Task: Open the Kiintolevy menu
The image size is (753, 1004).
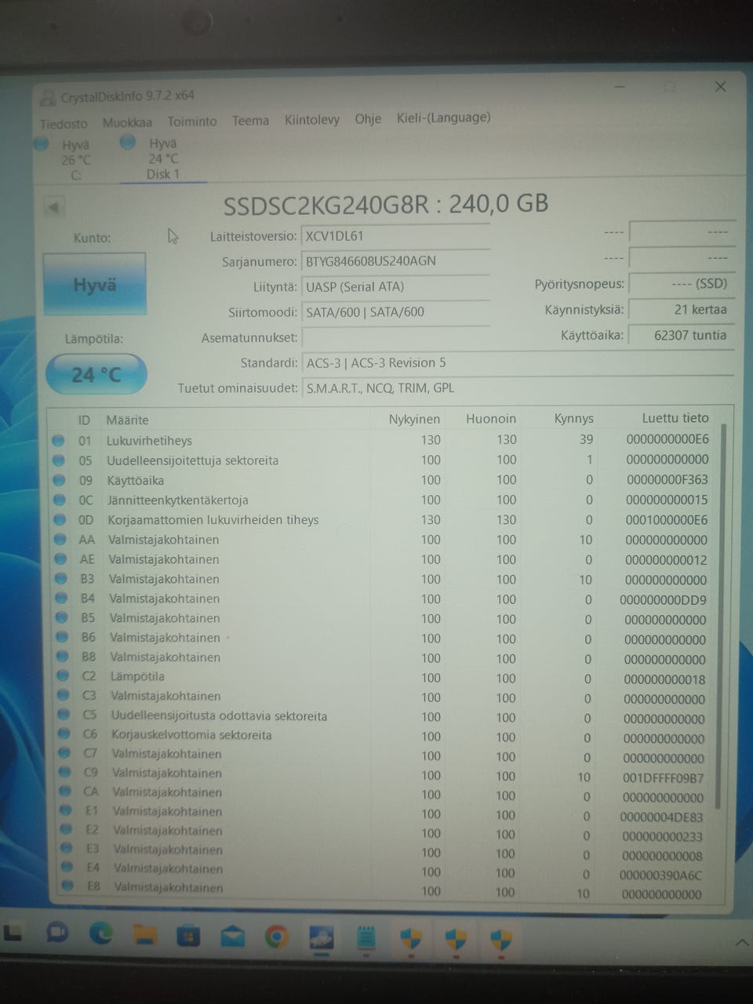Action: point(312,119)
